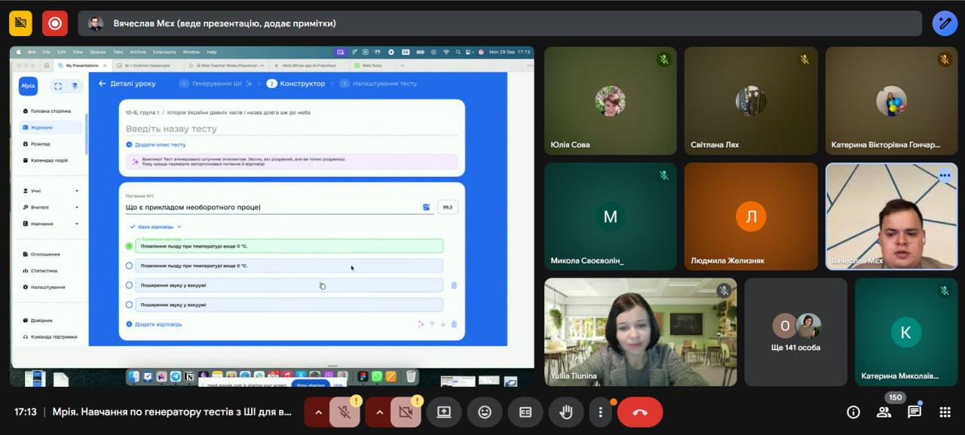Unmute the microphone in the call bar

click(x=344, y=412)
